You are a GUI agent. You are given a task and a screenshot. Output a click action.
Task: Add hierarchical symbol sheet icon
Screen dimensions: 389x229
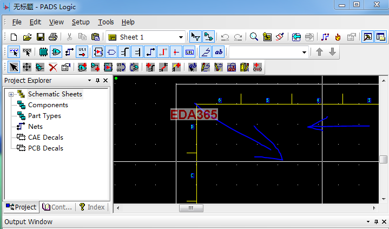(108, 67)
